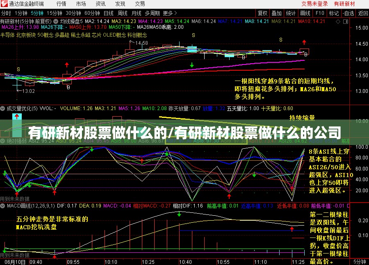
Task: Click the 北京板块 sector tag
Action: (26, 35)
